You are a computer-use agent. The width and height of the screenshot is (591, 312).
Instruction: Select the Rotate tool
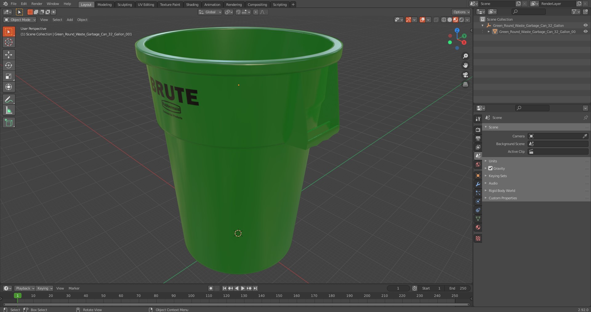[9, 65]
